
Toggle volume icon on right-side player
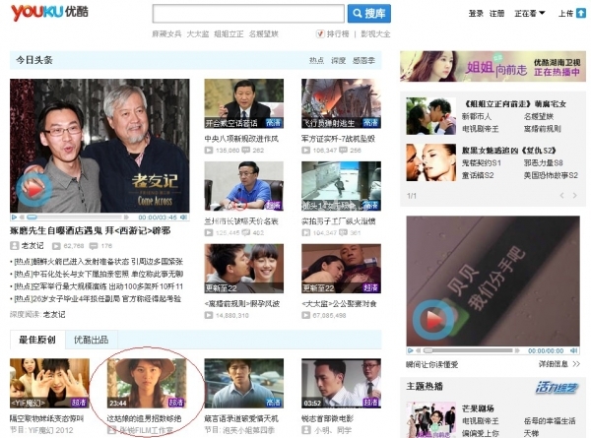(x=573, y=350)
